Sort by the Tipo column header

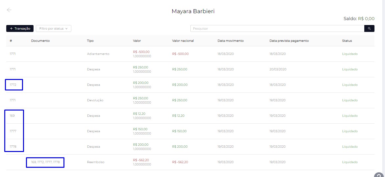pos(90,41)
